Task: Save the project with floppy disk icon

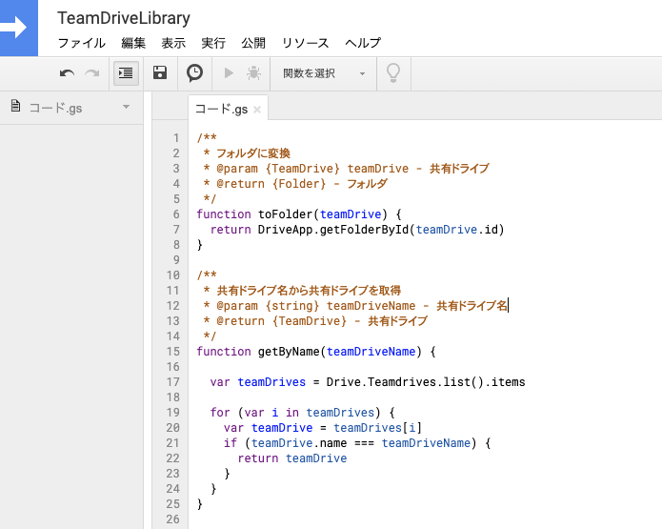Action: (x=160, y=72)
